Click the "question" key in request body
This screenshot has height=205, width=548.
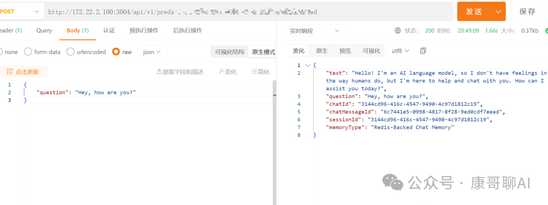(x=53, y=93)
